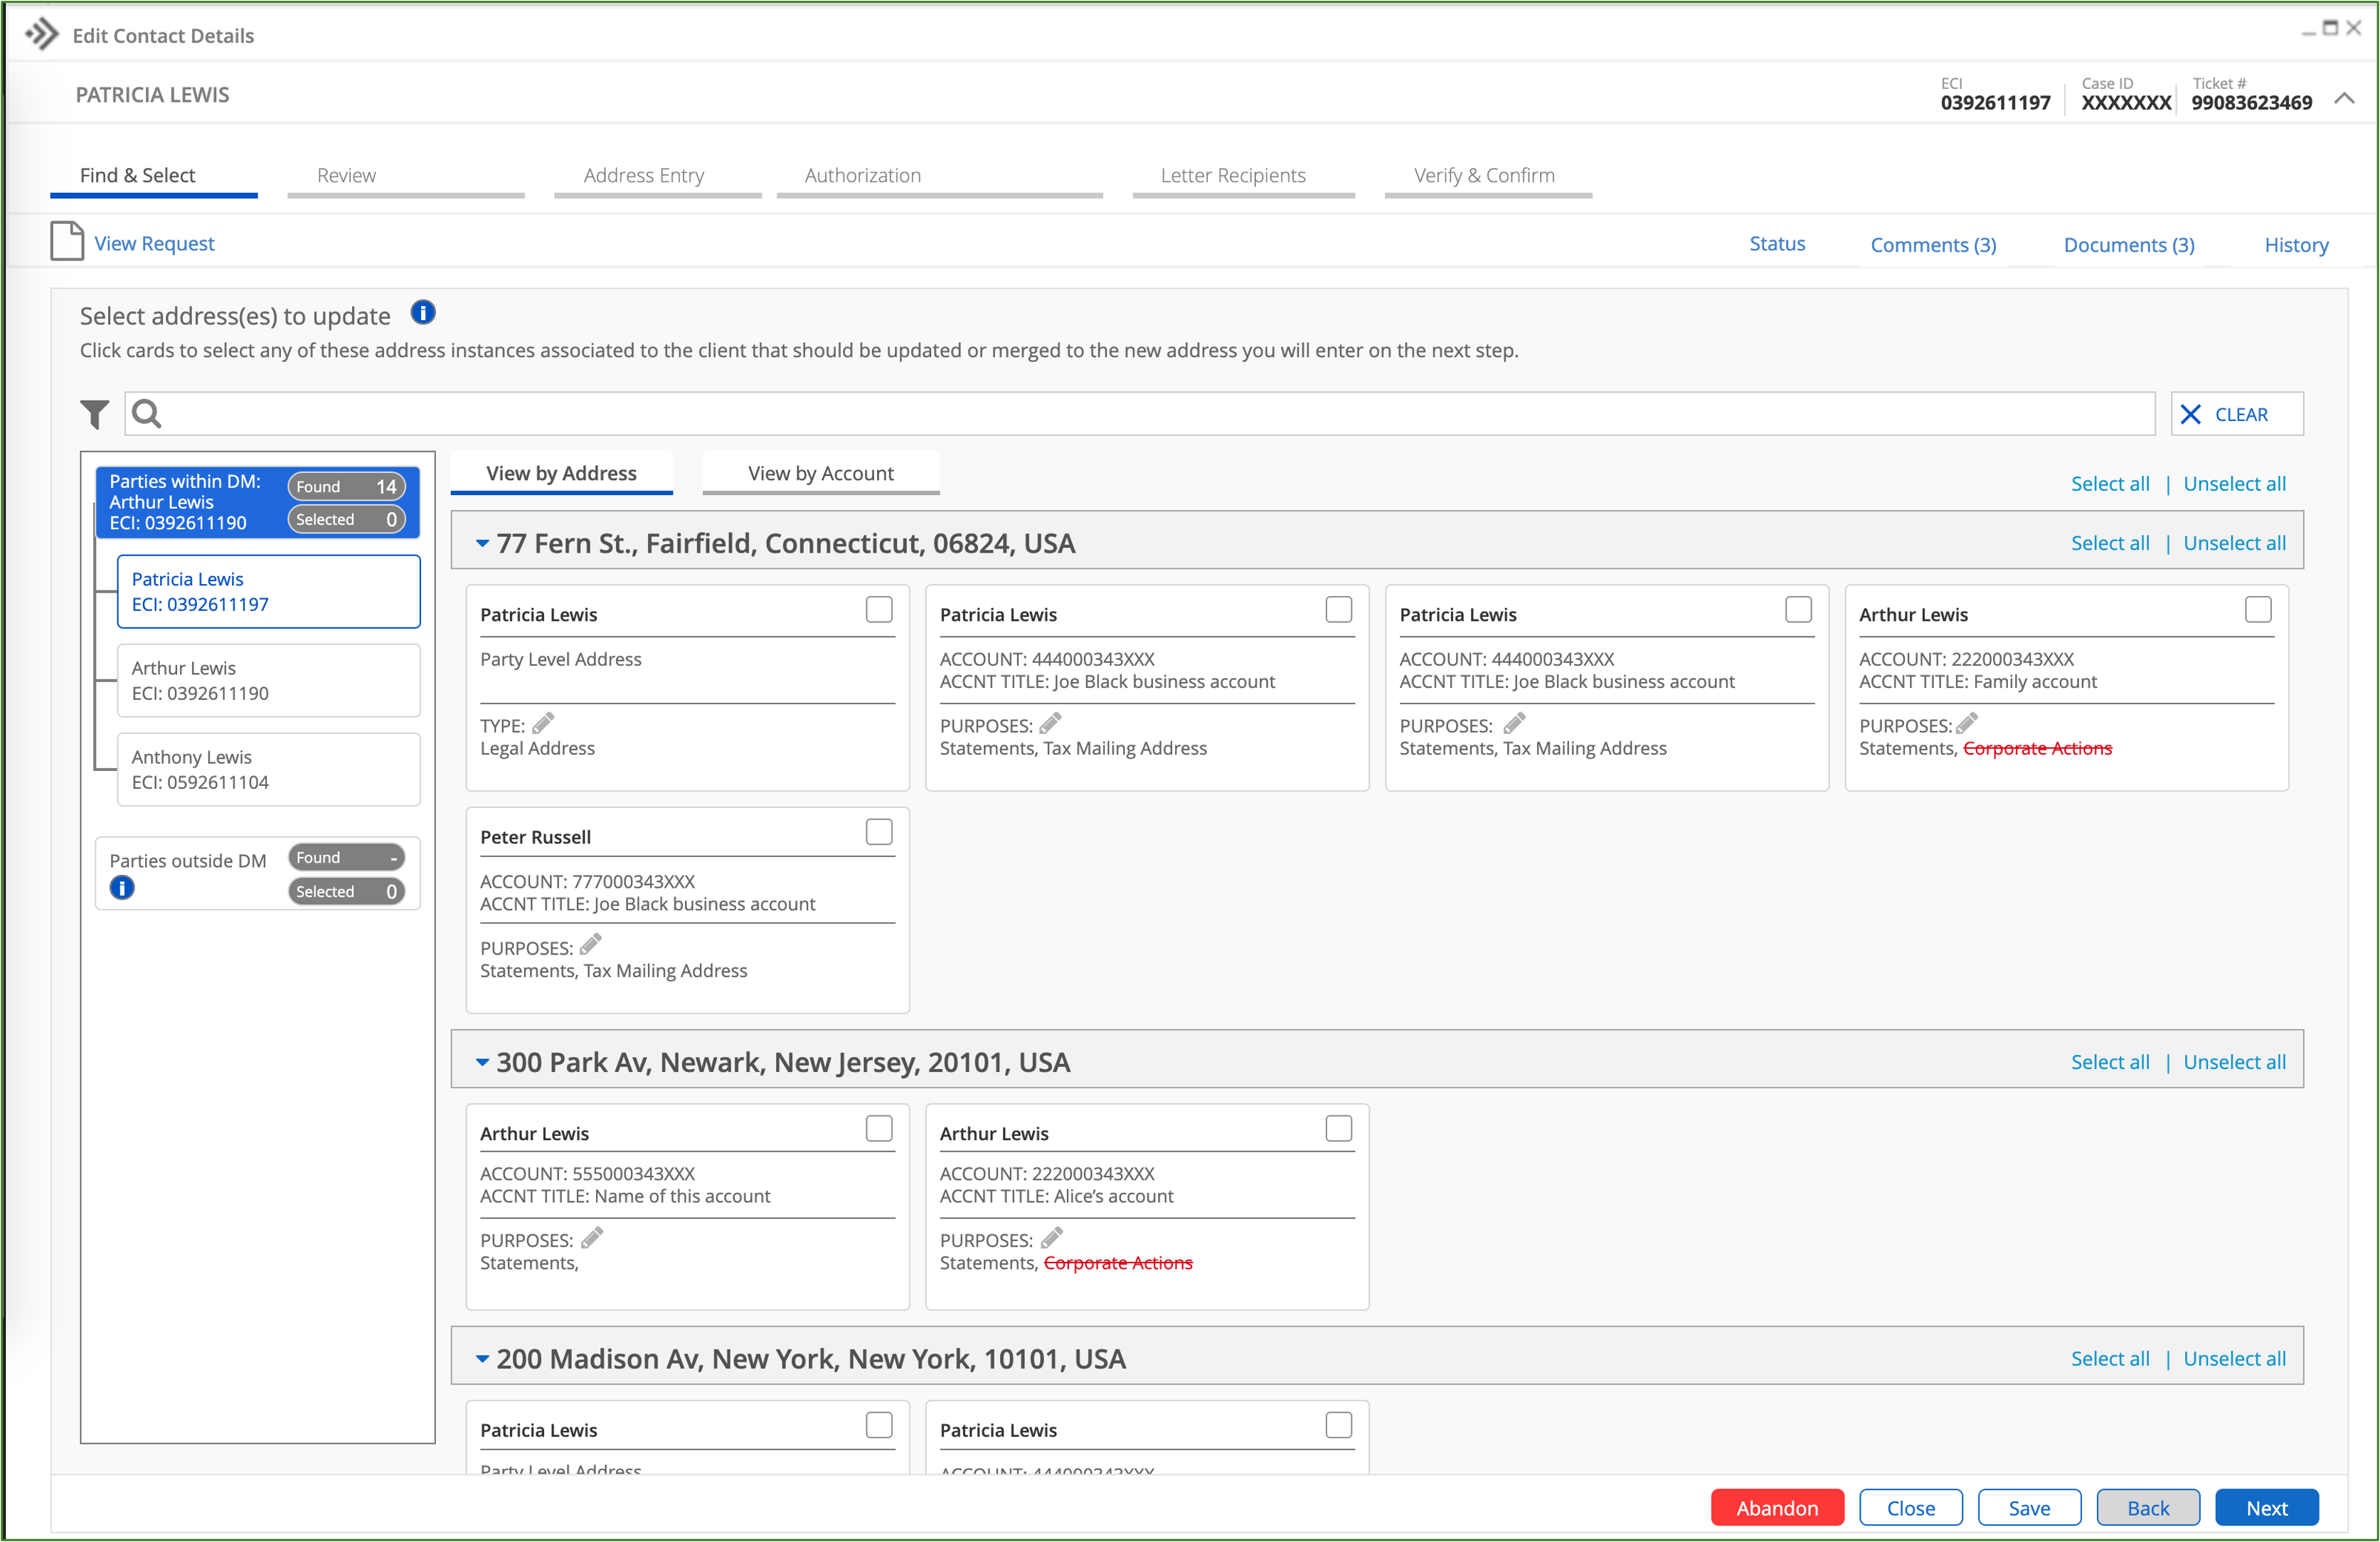This screenshot has width=2380, height=1542.
Task: Click the X icon in the CLEAR control
Action: click(2191, 413)
